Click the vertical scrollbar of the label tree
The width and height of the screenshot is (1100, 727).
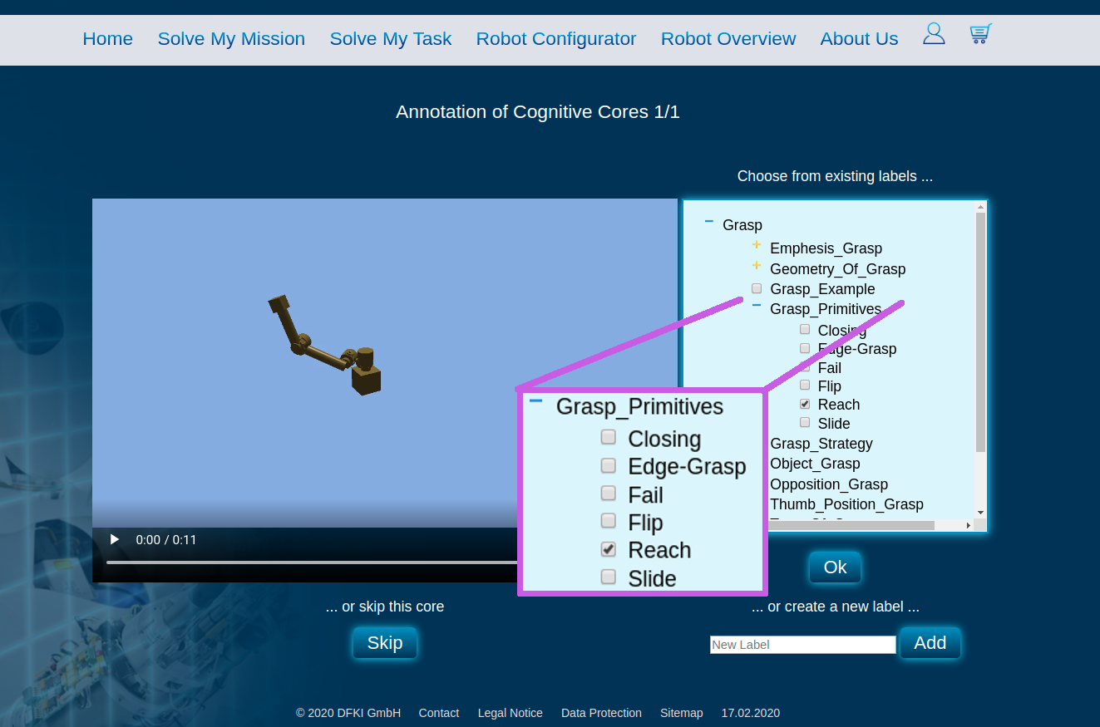[980, 332]
